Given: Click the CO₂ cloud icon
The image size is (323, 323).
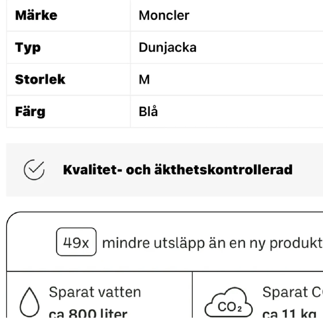Looking at the screenshot, I should [229, 302].
